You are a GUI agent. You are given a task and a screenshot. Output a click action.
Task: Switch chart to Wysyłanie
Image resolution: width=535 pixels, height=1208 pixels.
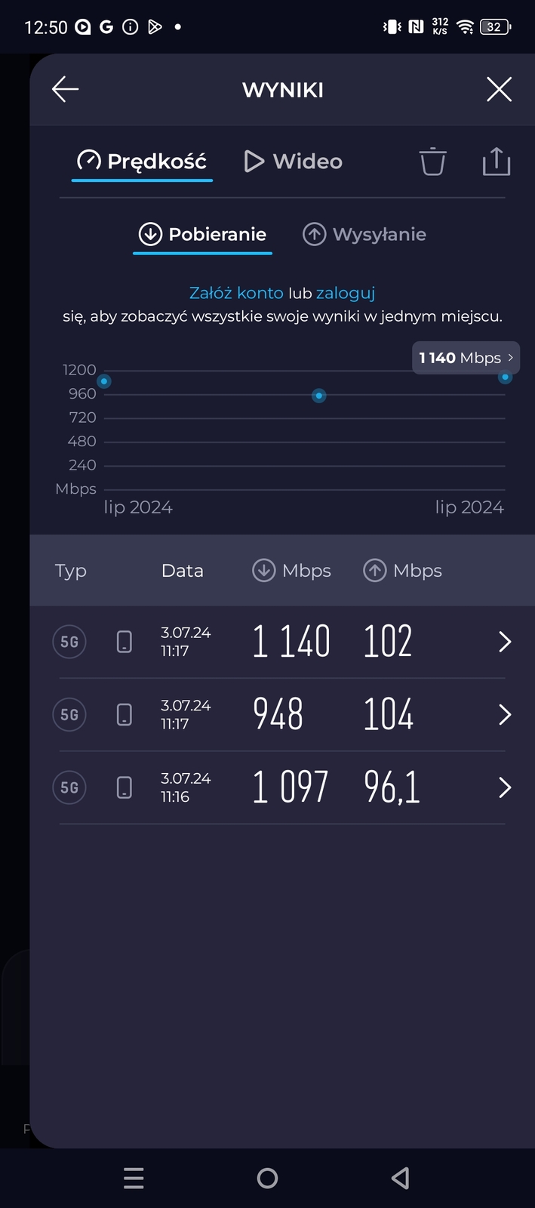364,234
